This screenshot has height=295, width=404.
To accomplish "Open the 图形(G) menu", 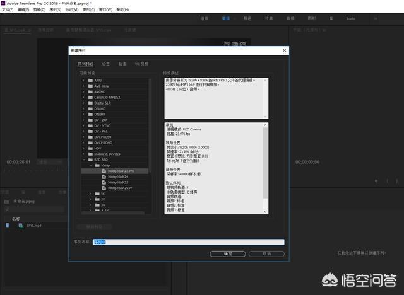I will (88, 10).
